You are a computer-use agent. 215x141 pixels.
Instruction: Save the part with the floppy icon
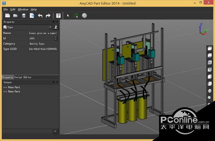point(24,15)
